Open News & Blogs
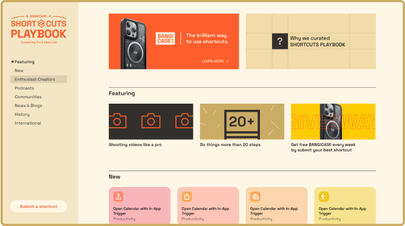This screenshot has width=405, height=226. point(28,106)
